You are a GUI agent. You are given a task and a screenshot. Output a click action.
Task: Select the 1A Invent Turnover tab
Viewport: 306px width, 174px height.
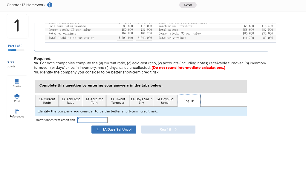[118, 101]
